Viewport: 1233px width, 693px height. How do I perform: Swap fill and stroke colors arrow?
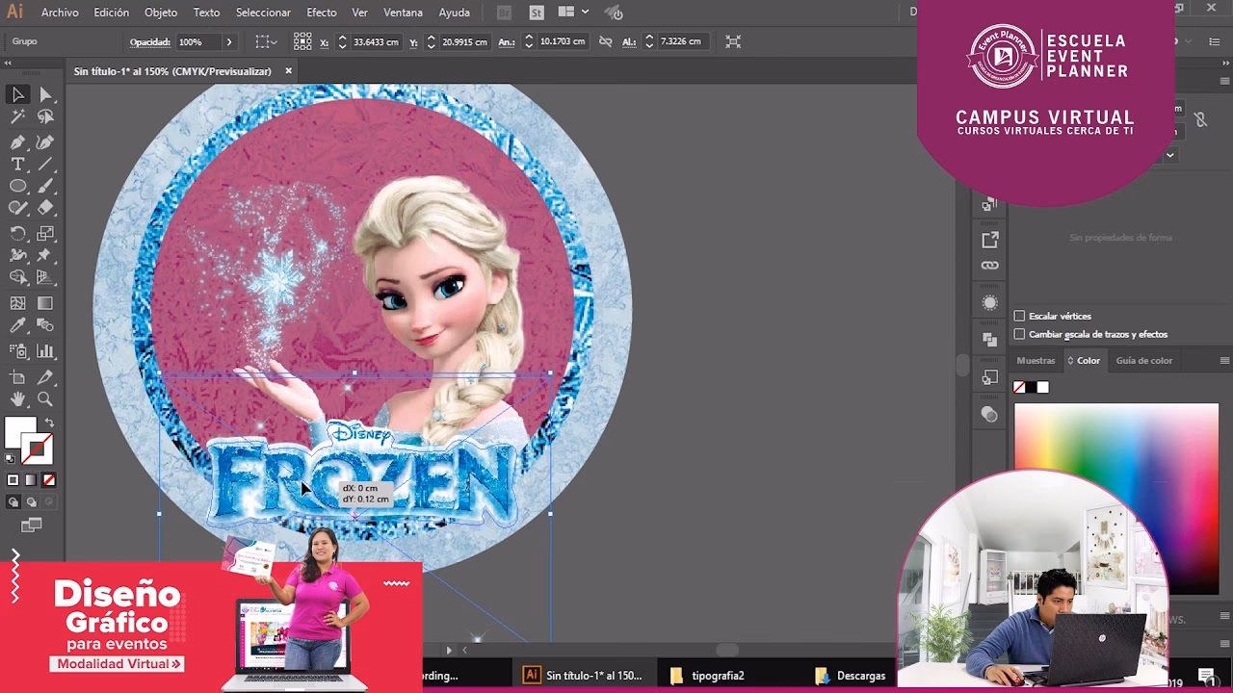[49, 423]
